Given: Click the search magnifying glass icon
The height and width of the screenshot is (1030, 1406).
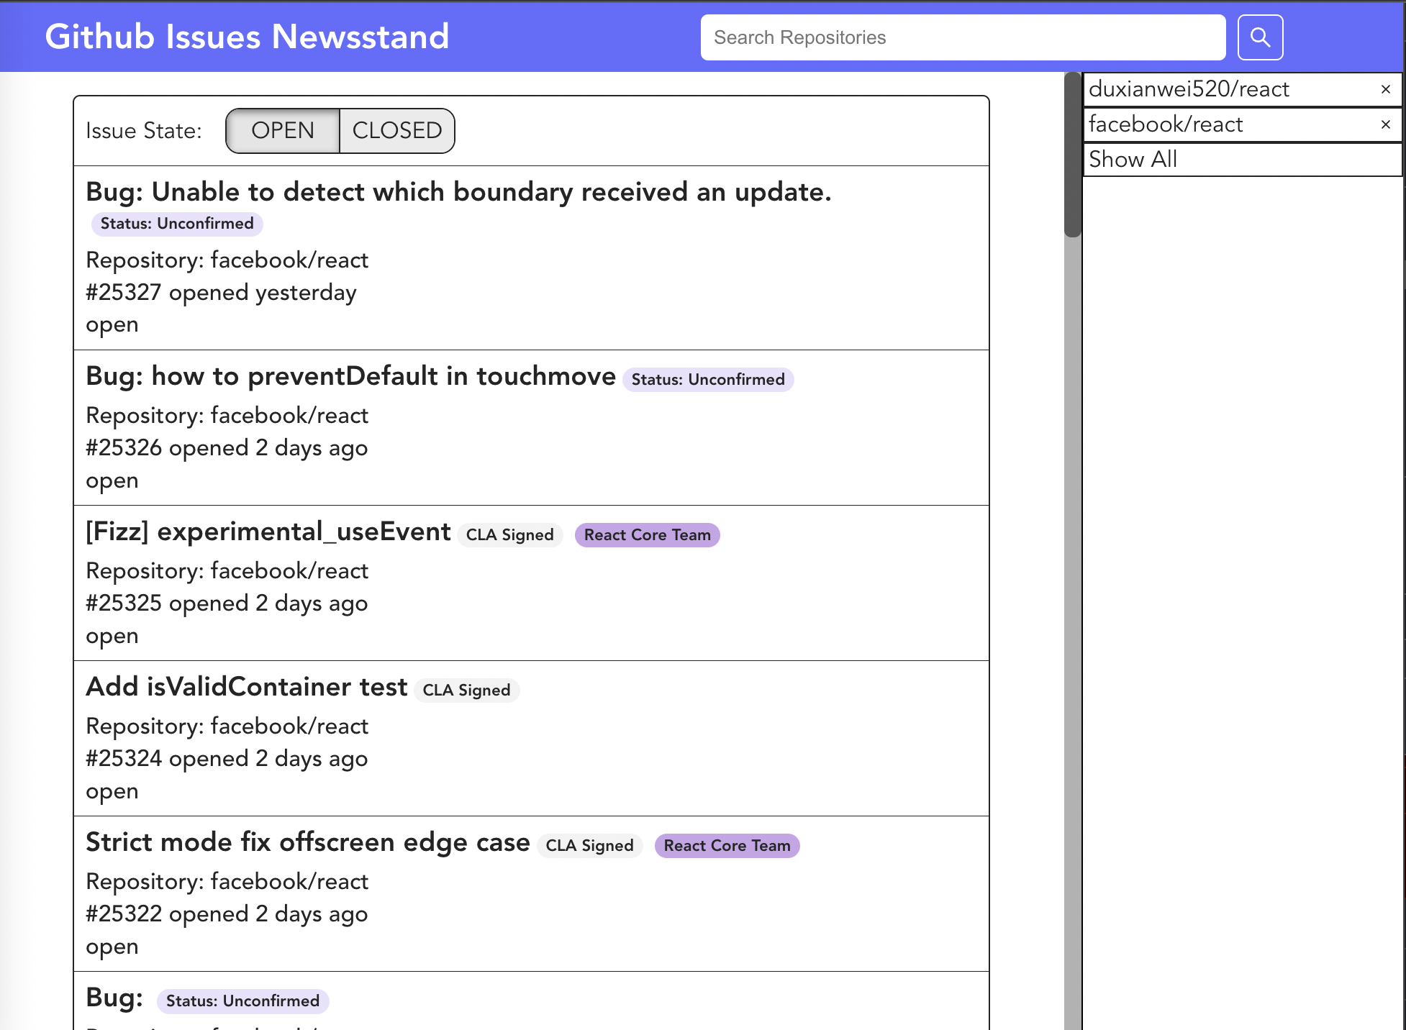Looking at the screenshot, I should click(1259, 36).
